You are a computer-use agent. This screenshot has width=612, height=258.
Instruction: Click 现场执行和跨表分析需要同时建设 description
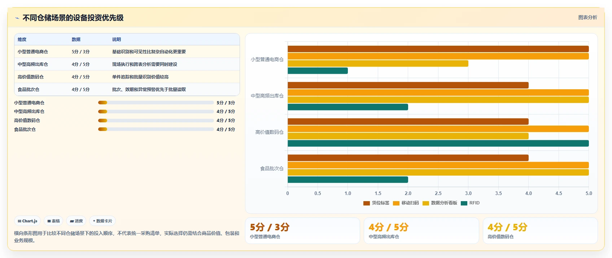pos(145,64)
